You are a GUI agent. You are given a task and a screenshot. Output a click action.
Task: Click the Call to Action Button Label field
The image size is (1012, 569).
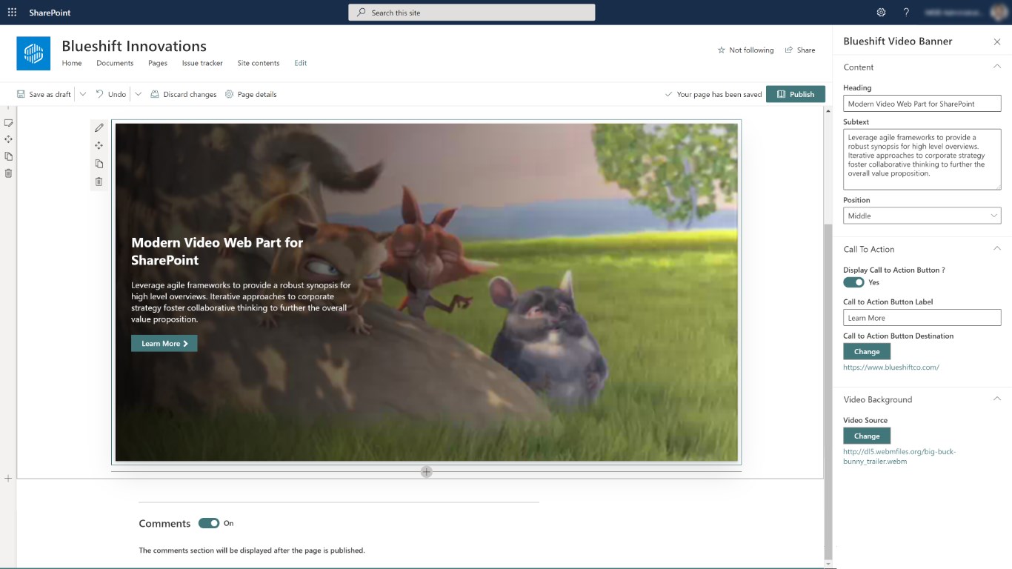[x=922, y=318]
